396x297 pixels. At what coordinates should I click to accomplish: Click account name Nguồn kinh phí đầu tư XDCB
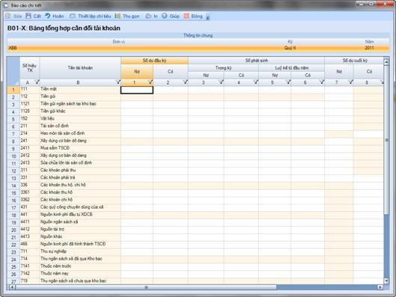tap(67, 214)
